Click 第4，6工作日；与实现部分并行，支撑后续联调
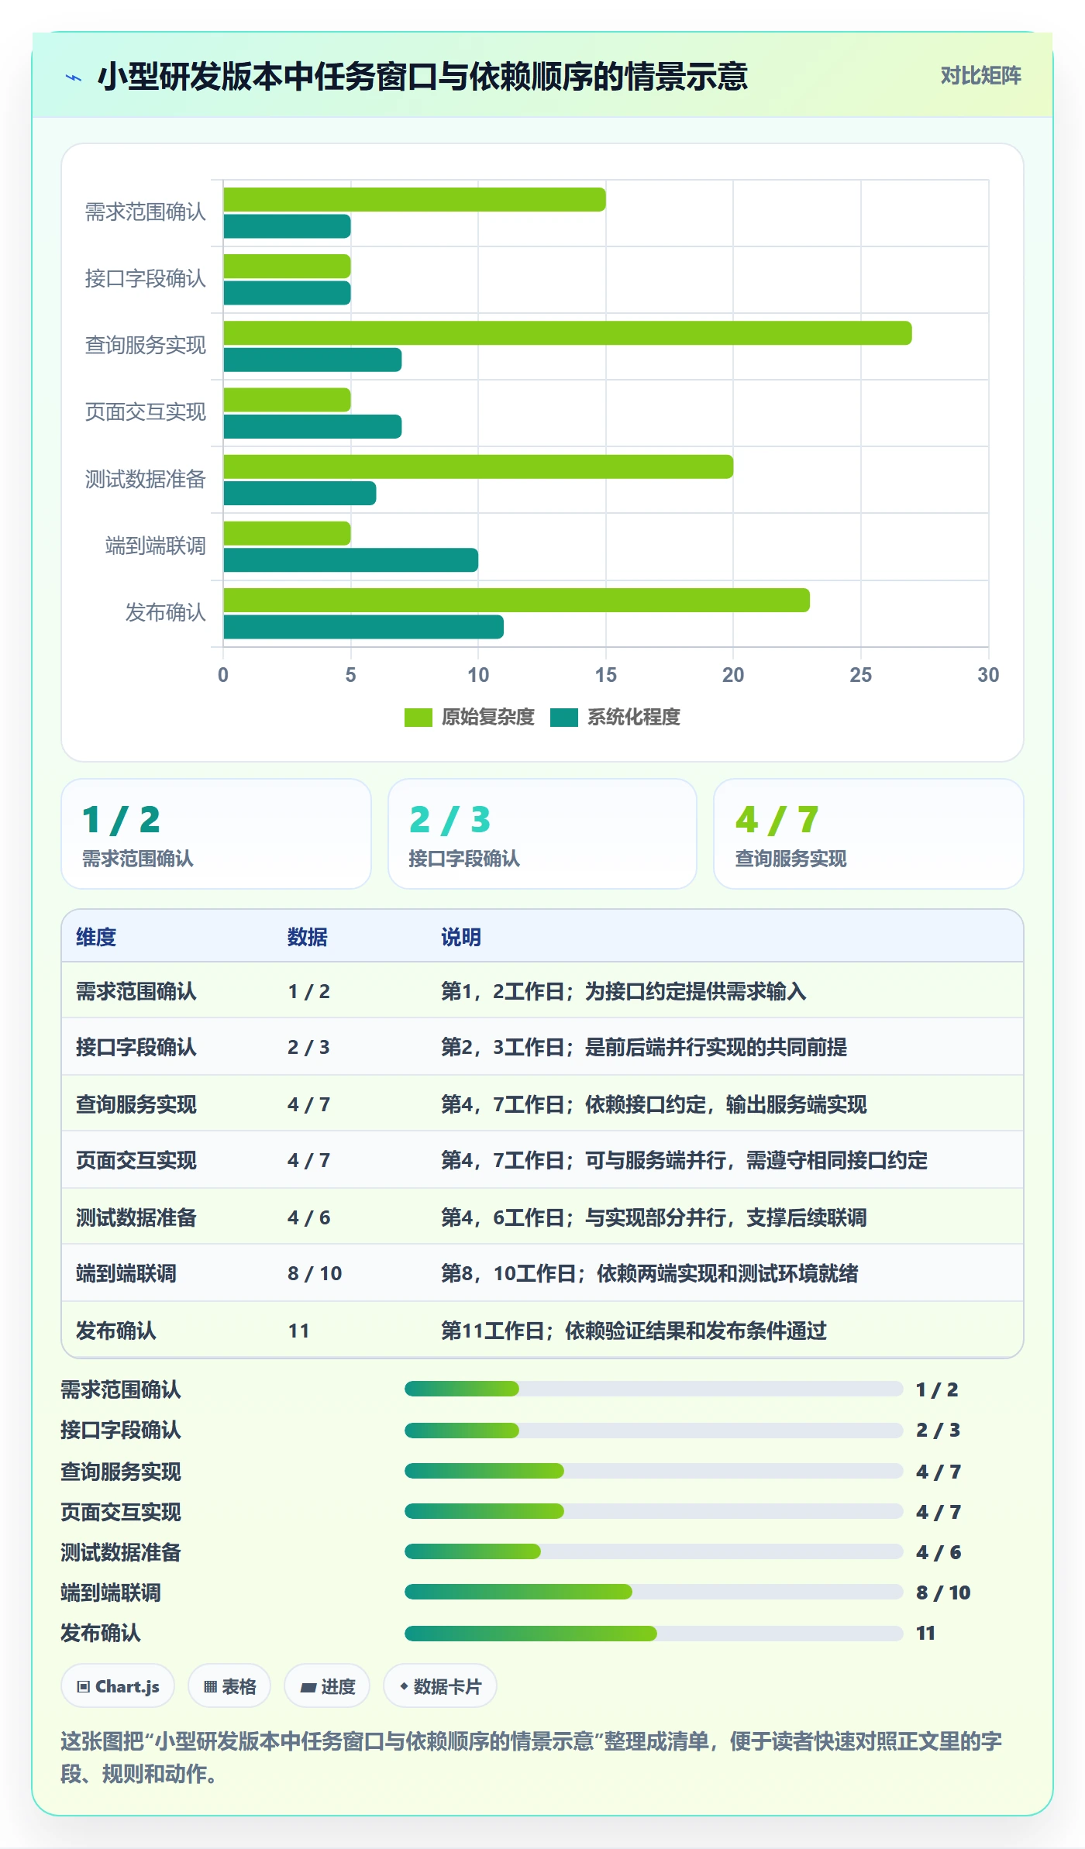 pos(654,1217)
